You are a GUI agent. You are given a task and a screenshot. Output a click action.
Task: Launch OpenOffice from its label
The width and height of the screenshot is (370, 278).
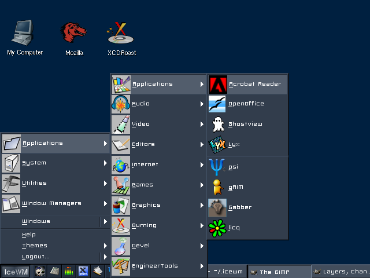click(246, 104)
